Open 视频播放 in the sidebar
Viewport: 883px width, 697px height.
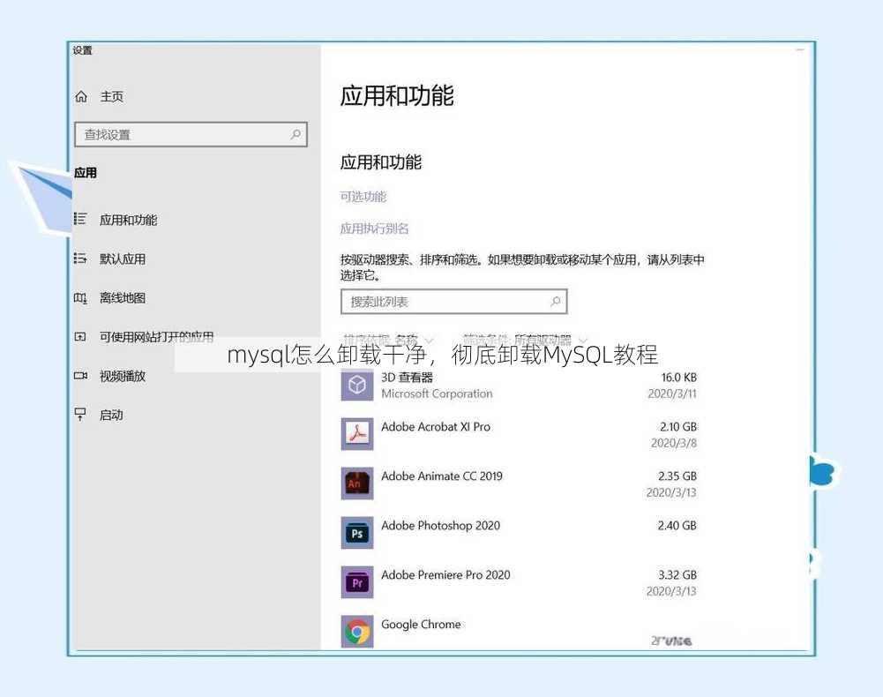(x=123, y=376)
